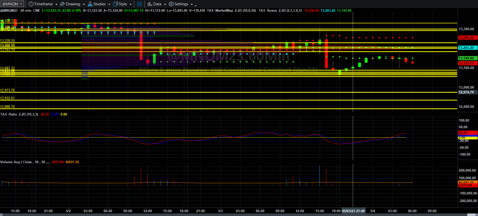The height and width of the screenshot is (216, 478).
Task: Click the blue stacked panels icon
Action: click(139, 4)
